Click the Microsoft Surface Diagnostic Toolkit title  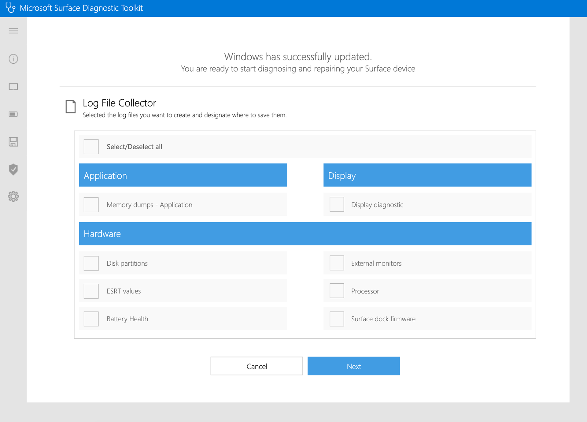81,8
